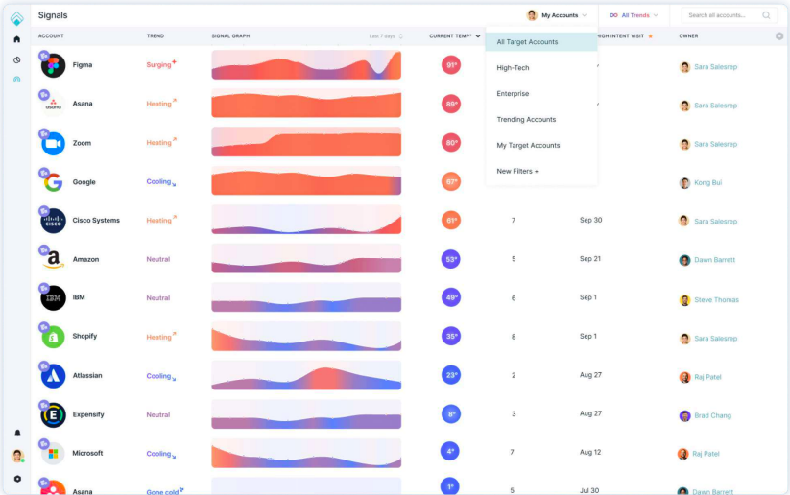Click the Atlassian signal graph
The image size is (790, 495).
tap(306, 375)
